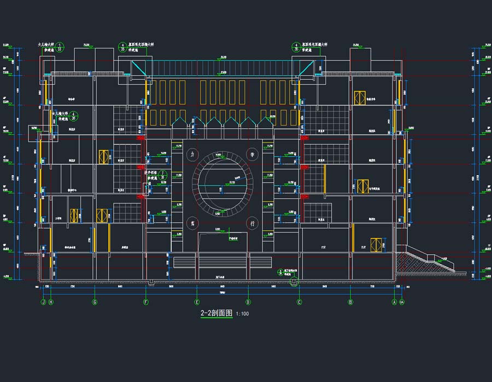Click detail callout 4/35 at top right
Screen dimensions: 492x382
(296, 47)
